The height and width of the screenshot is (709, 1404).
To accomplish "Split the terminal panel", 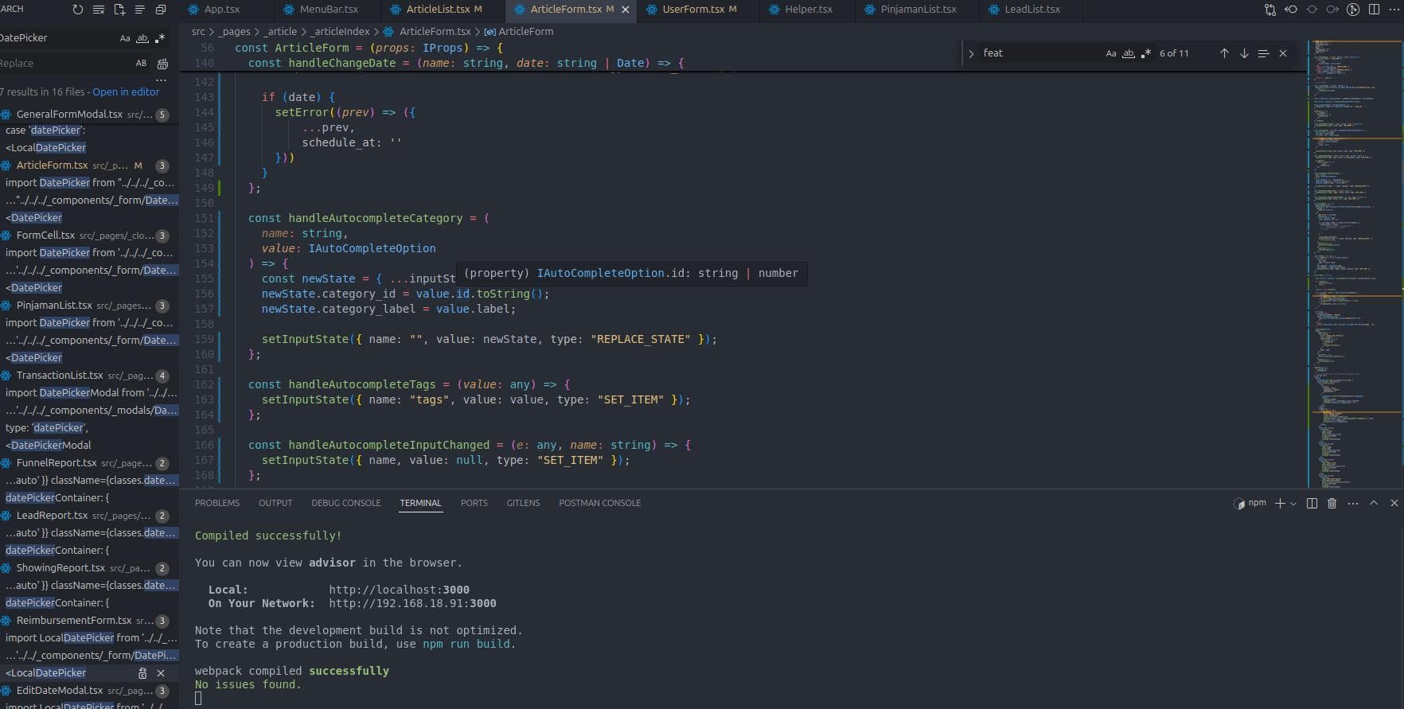I will 1312,503.
